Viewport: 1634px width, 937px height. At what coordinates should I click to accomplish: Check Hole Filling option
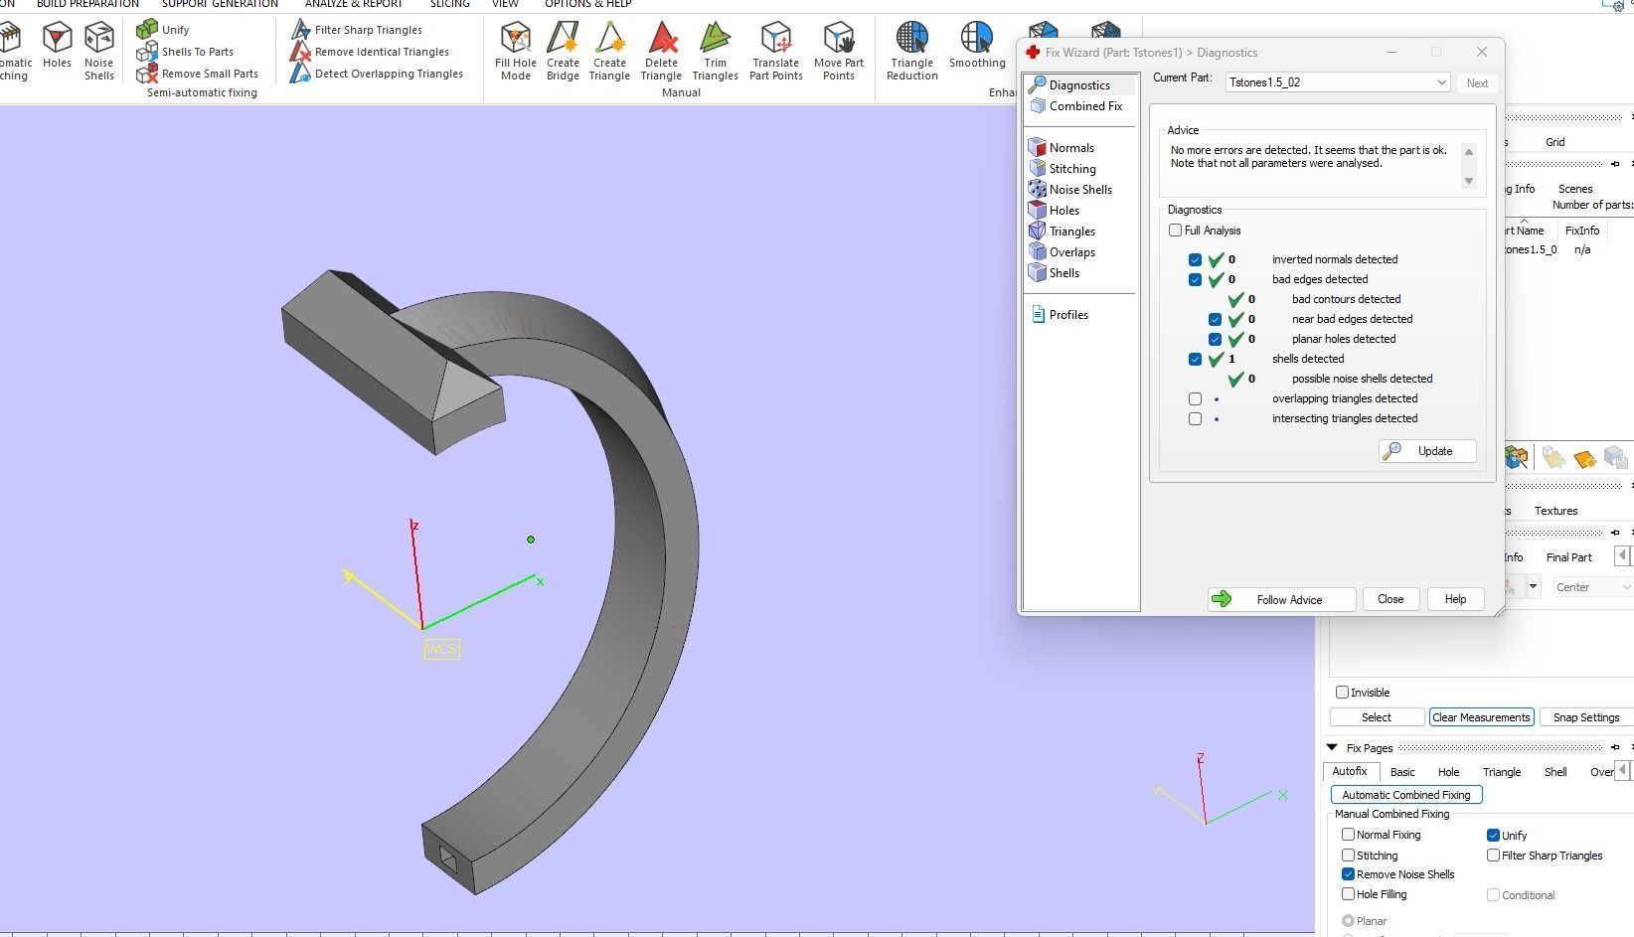pyautogui.click(x=1349, y=894)
